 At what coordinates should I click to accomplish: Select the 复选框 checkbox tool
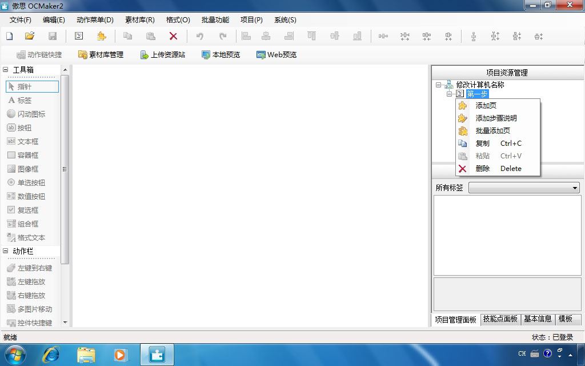click(33, 210)
